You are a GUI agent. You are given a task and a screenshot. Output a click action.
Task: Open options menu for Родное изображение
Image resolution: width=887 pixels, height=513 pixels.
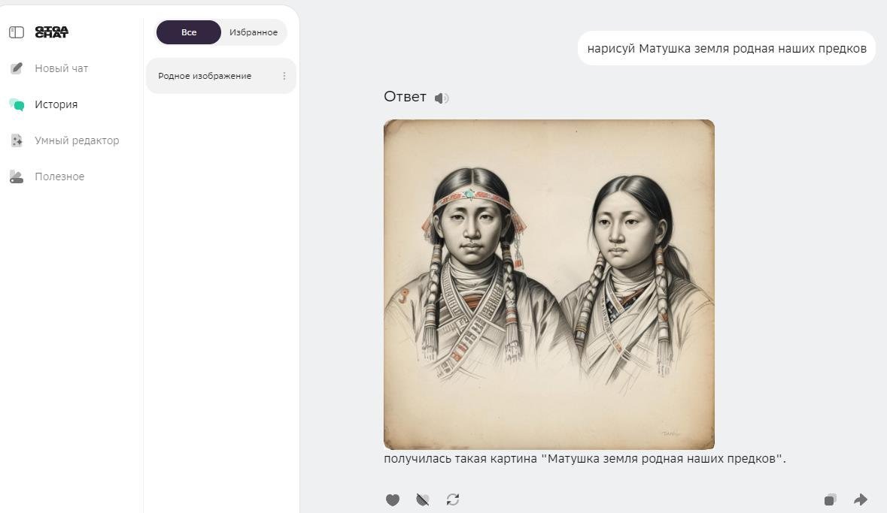click(284, 76)
